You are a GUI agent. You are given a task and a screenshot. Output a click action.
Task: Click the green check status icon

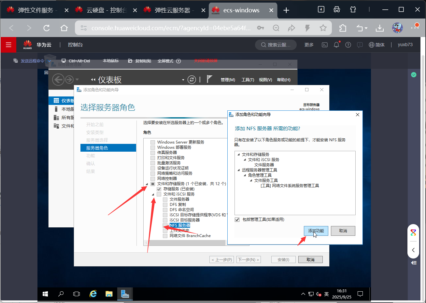[x=414, y=75]
